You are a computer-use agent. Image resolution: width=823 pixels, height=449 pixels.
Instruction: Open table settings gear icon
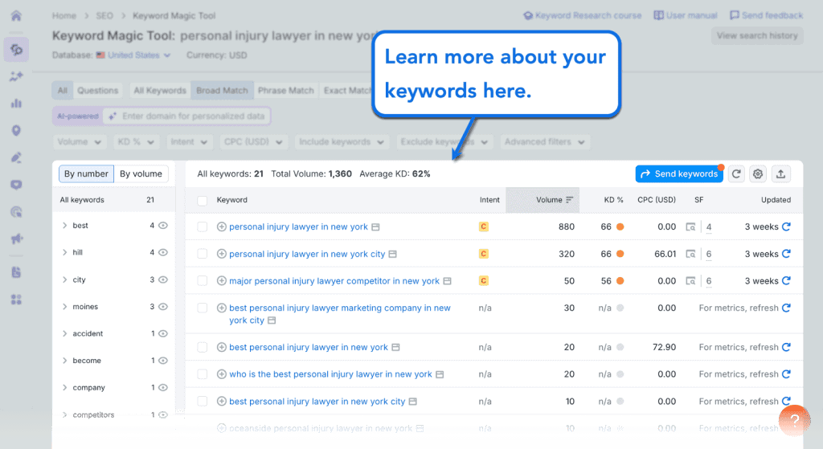point(758,173)
